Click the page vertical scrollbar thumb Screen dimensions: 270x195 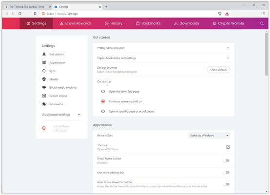[x=267, y=54]
